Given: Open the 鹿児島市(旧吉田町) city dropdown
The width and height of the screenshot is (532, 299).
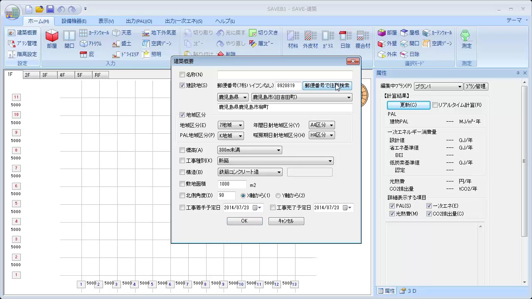Looking at the screenshot, I should 302,97.
